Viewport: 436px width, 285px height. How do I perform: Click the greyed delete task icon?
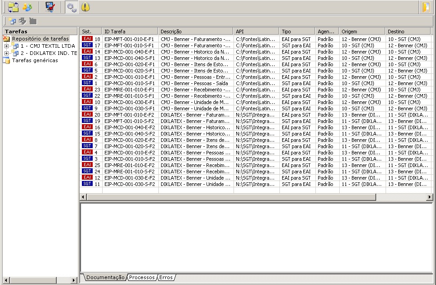tap(33, 21)
